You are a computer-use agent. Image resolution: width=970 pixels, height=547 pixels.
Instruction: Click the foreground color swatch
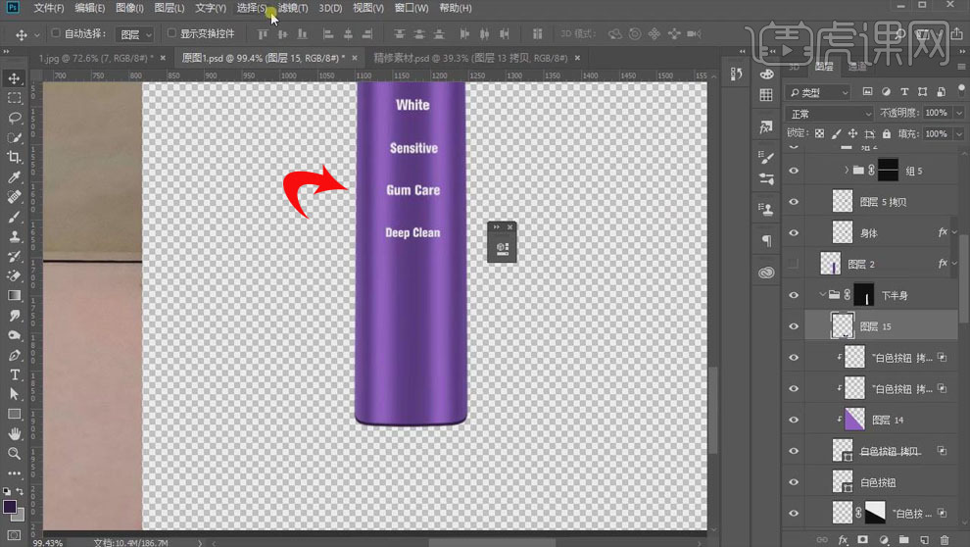click(10, 507)
